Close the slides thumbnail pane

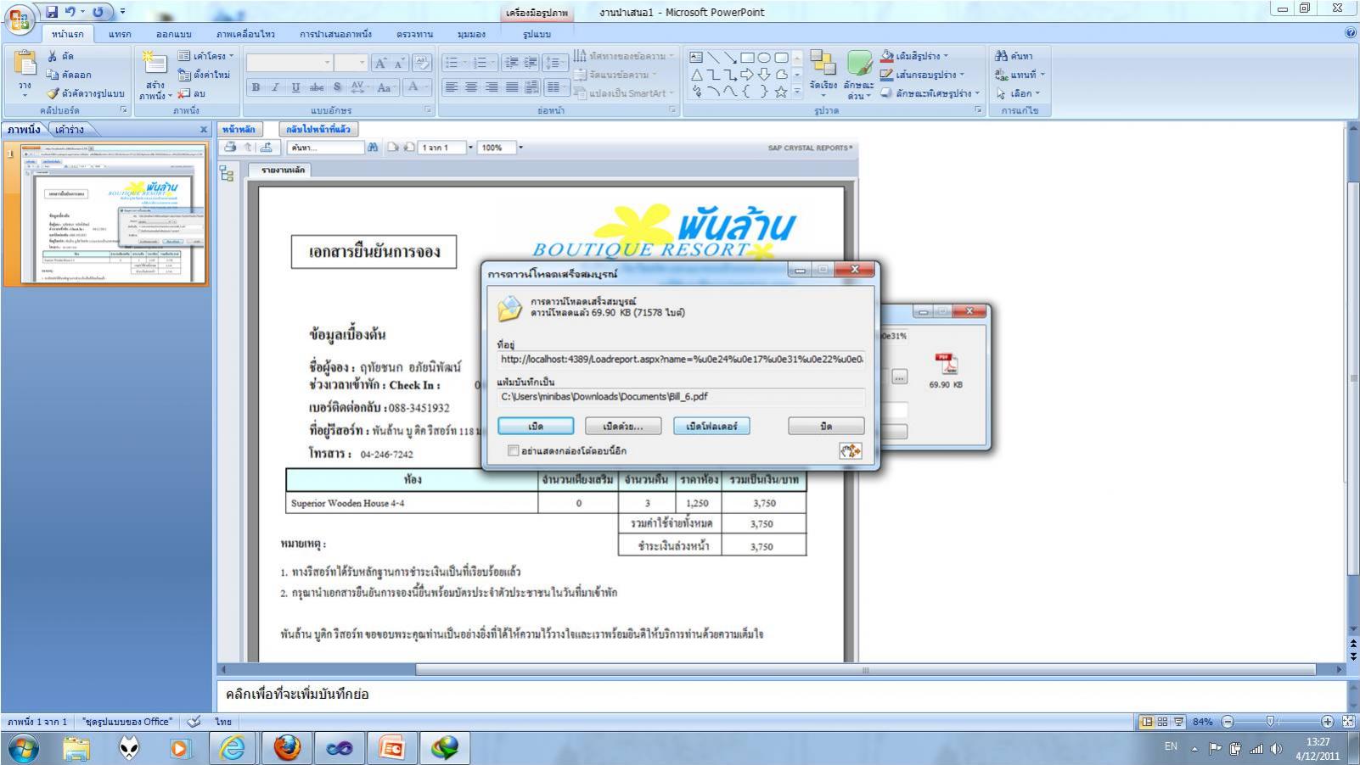(204, 130)
